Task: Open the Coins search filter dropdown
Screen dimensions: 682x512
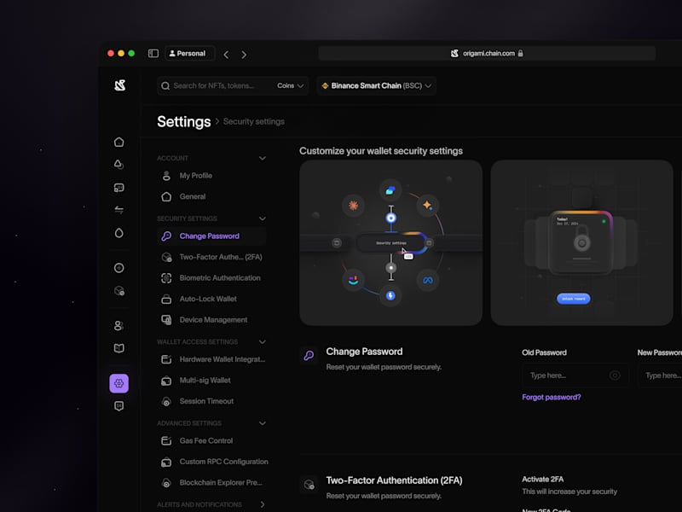Action: 290,86
